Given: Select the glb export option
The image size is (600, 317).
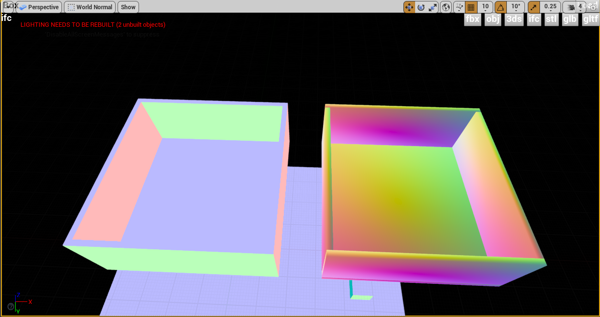Looking at the screenshot, I should (570, 19).
